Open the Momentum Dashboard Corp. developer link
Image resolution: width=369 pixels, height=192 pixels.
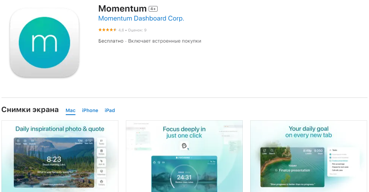(x=141, y=18)
